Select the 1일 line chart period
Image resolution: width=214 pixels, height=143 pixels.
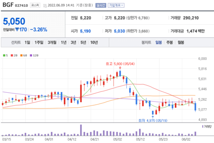(27, 42)
